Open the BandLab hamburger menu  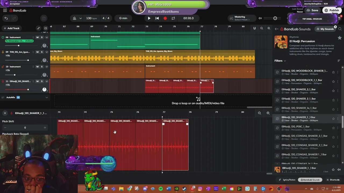click(5, 10)
